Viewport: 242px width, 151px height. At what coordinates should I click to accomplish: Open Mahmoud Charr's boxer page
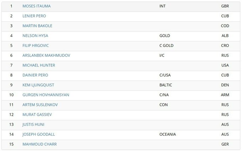40,144
